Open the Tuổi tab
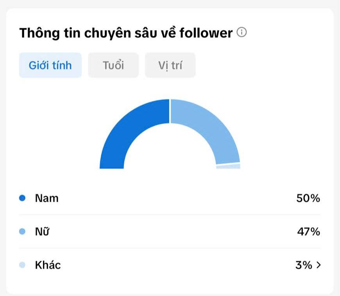Viewport: 340px width, 296px height. point(113,65)
